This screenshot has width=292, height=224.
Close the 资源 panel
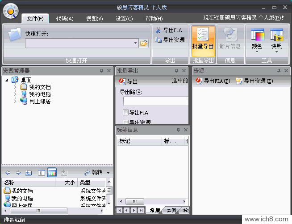pos(286,70)
